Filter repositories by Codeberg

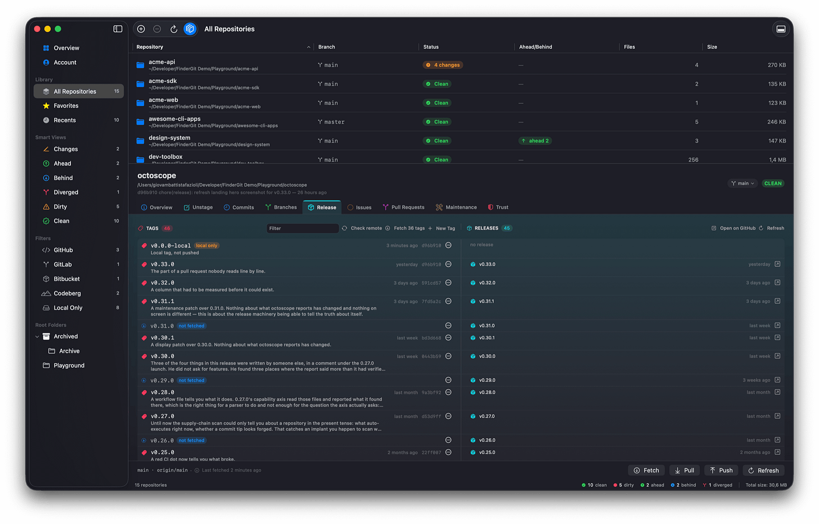pos(79,293)
